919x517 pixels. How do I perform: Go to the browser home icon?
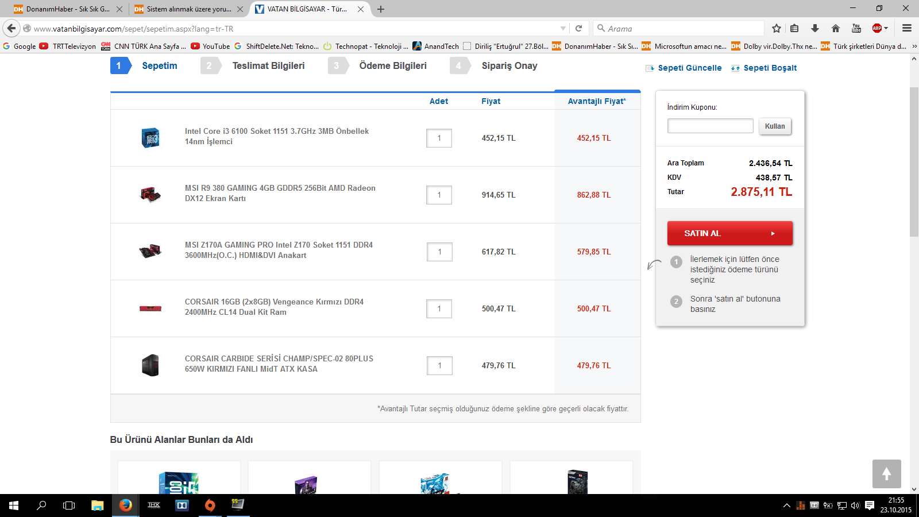836,28
